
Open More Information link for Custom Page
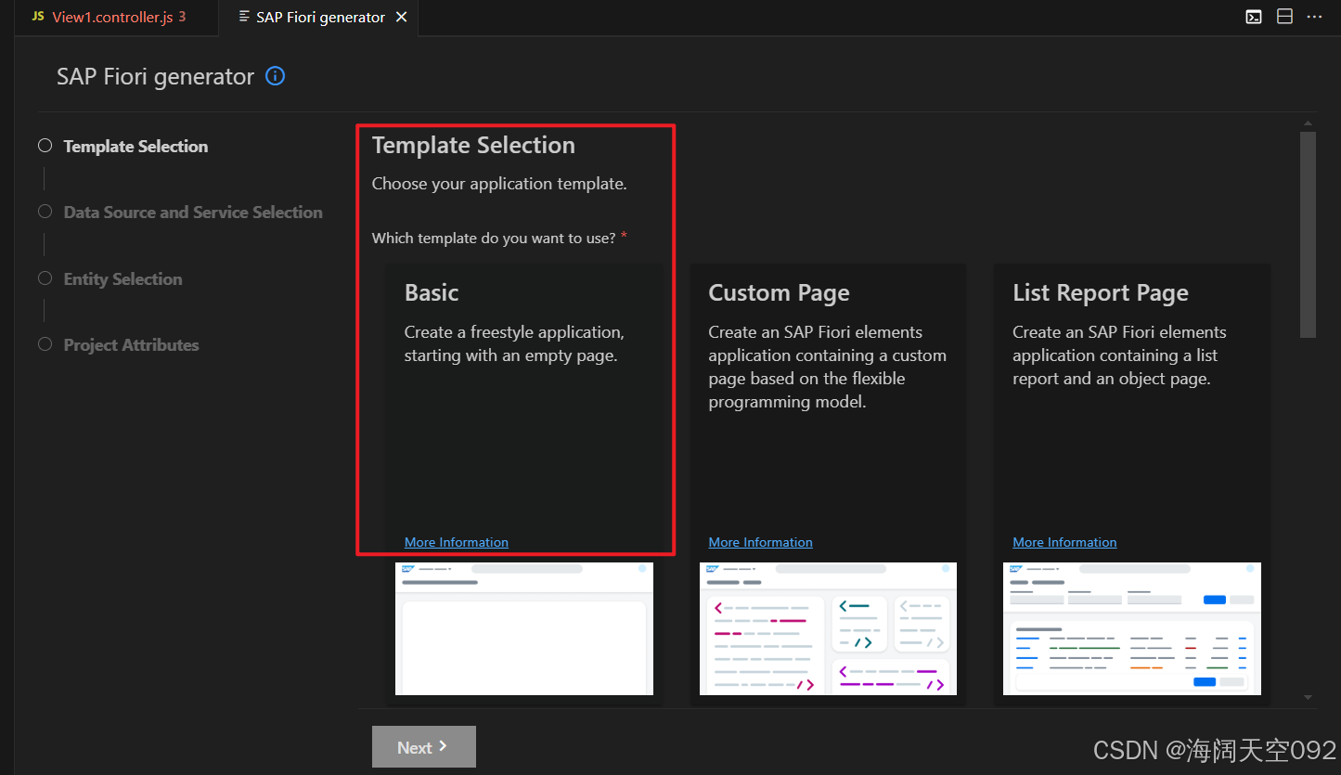[761, 542]
